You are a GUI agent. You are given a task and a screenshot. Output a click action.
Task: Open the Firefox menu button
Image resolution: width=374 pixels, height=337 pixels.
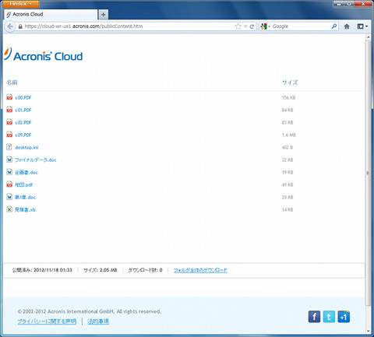[20, 4]
